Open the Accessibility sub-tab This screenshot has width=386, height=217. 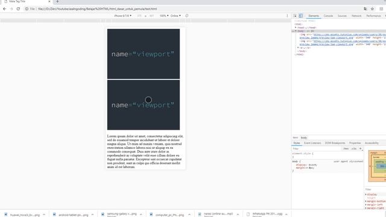click(x=372, y=143)
